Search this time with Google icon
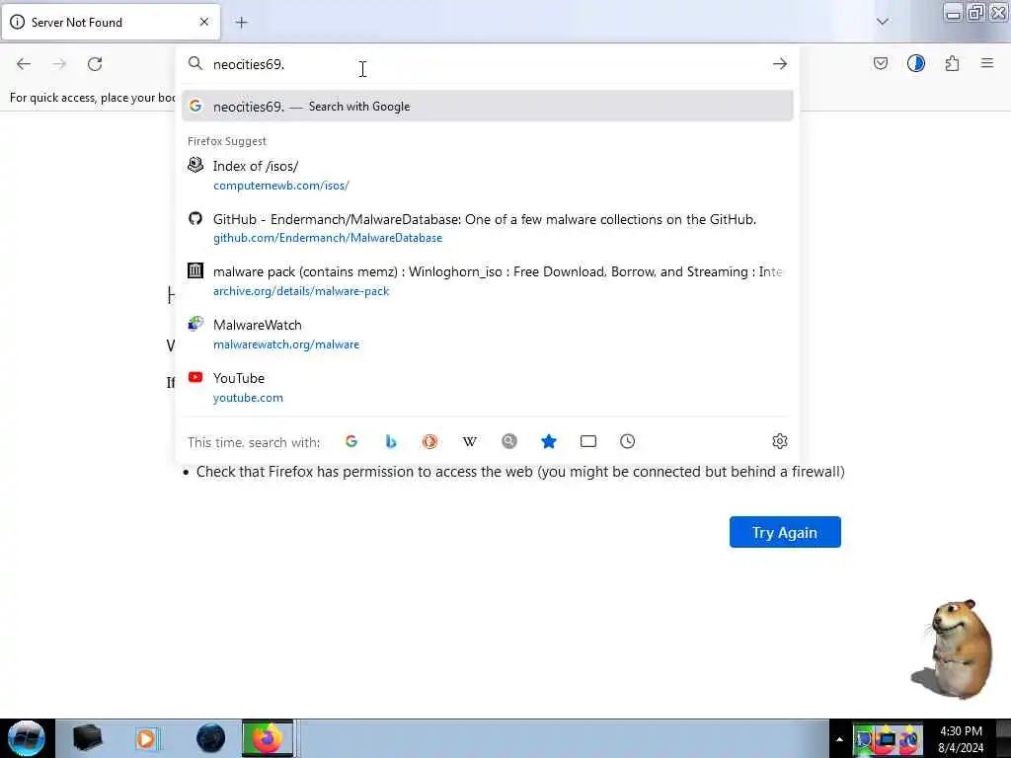Screen dimensions: 1011x758 pyautogui.click(x=351, y=441)
